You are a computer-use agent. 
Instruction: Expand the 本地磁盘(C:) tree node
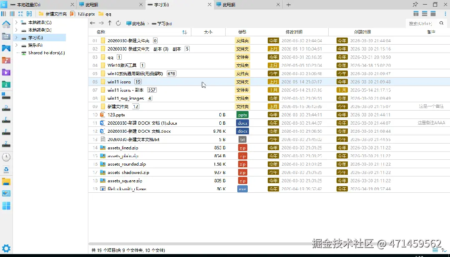click(x=16, y=22)
